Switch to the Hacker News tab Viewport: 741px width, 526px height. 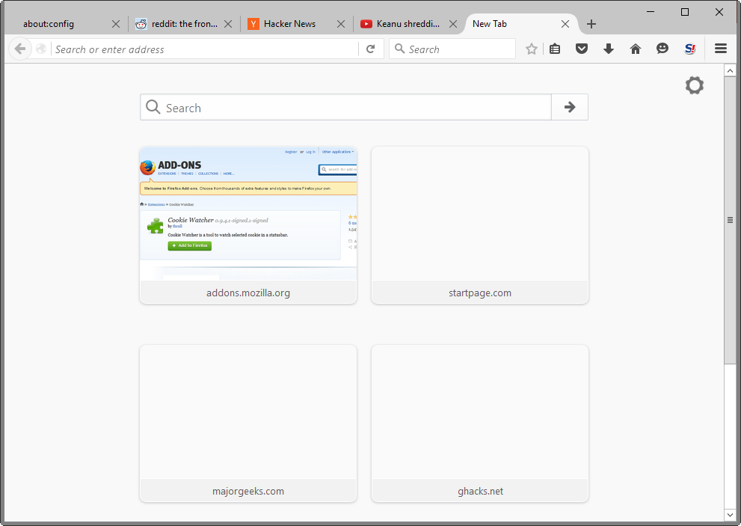pyautogui.click(x=297, y=24)
